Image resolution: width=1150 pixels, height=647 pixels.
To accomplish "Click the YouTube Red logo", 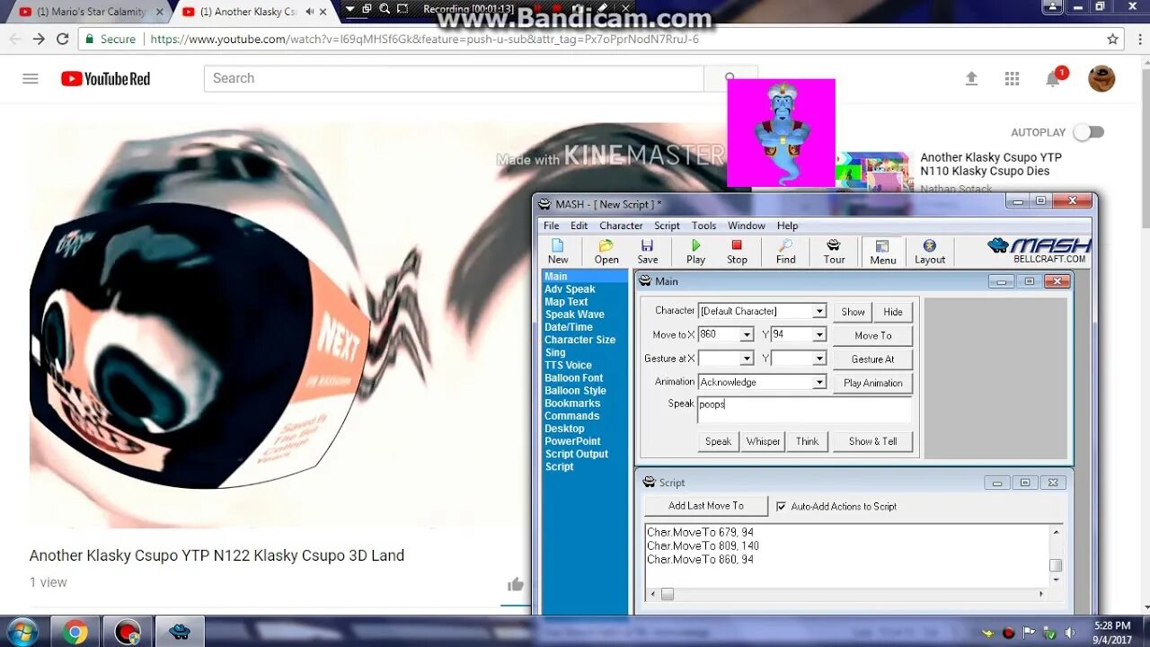I will (x=105, y=78).
